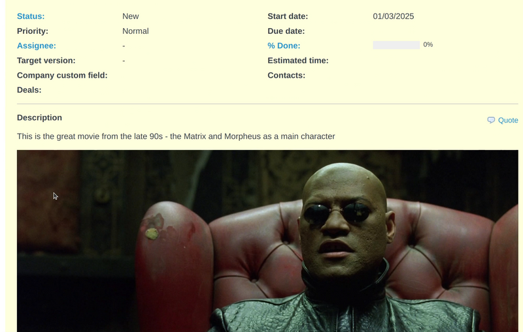Click the 0% text beside progress bar
Screen dimensions: 523x332
(x=428, y=44)
